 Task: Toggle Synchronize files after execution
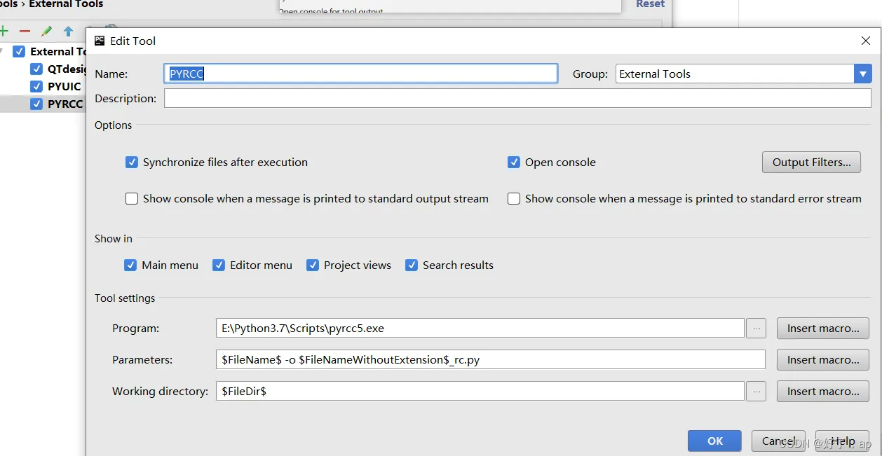[x=132, y=163]
